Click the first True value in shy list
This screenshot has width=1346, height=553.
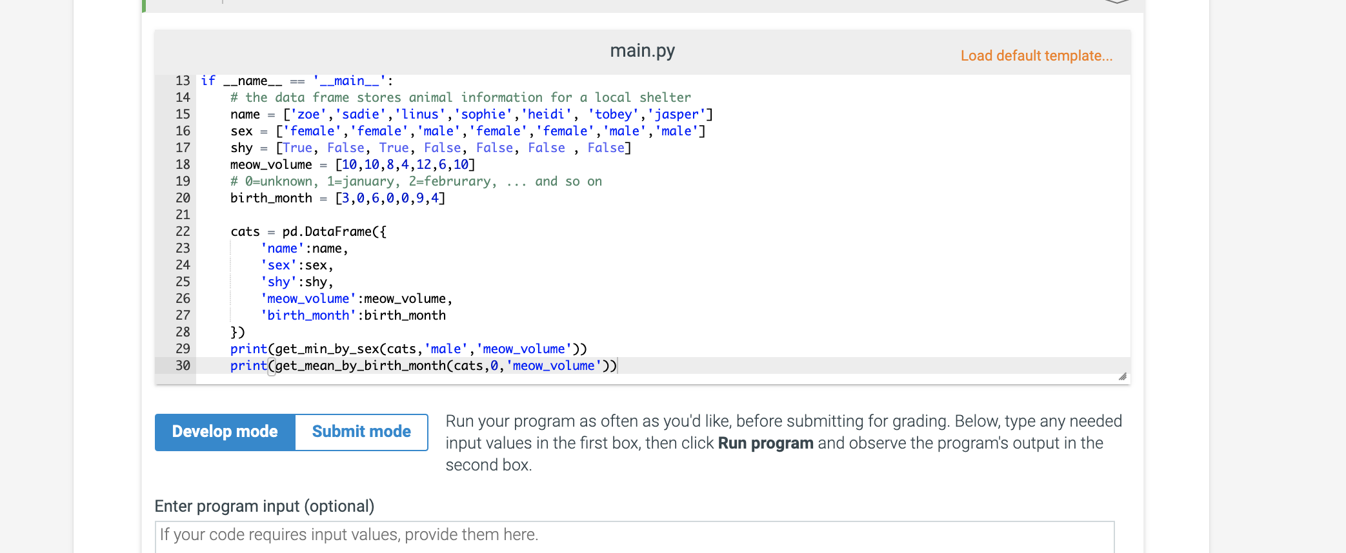(x=297, y=148)
